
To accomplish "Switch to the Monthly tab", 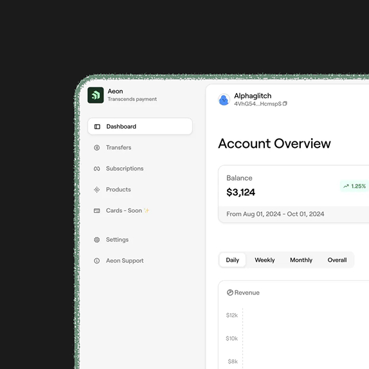I will [301, 260].
